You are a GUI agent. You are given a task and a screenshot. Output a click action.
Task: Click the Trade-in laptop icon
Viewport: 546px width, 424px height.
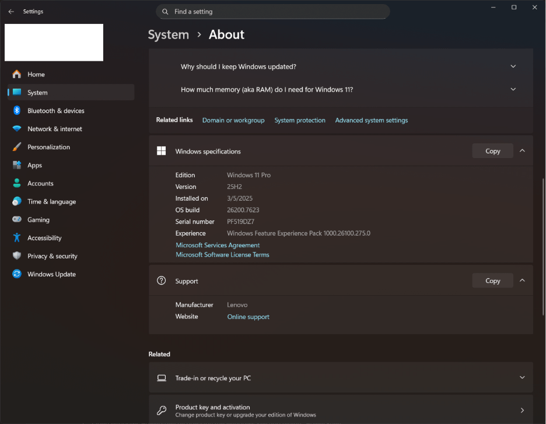tap(161, 378)
